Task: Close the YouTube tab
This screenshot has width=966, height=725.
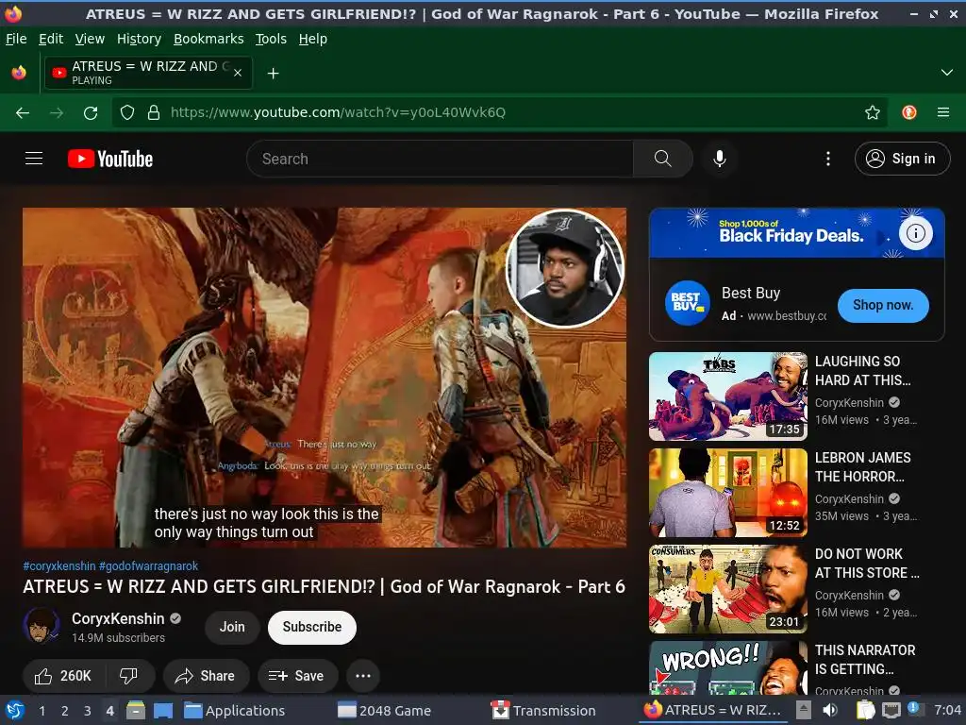Action: 238,73
